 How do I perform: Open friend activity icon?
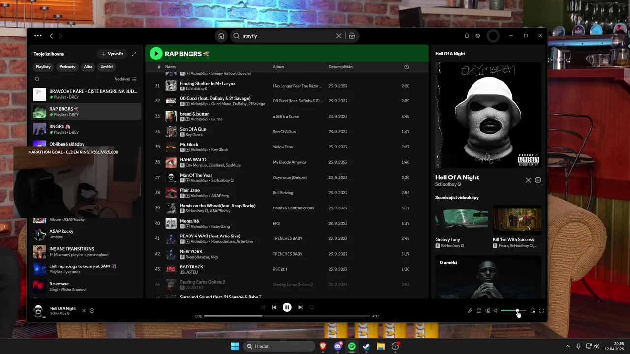pos(478,36)
